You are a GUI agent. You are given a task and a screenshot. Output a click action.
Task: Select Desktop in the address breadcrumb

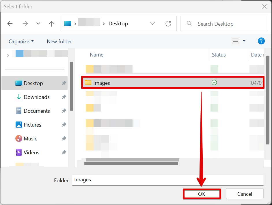(118, 24)
